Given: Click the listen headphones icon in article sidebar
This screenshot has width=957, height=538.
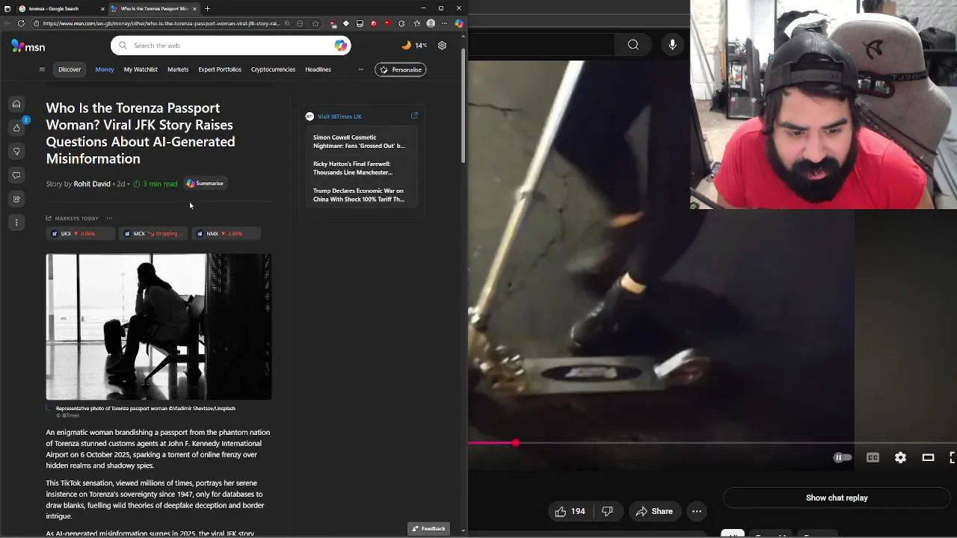Looking at the screenshot, I should [x=16, y=105].
